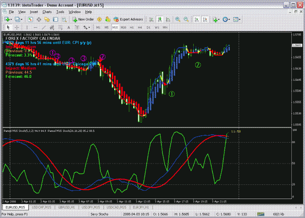305x218 pixels.
Task: Open the Tools menu
Action: tap(60, 12)
